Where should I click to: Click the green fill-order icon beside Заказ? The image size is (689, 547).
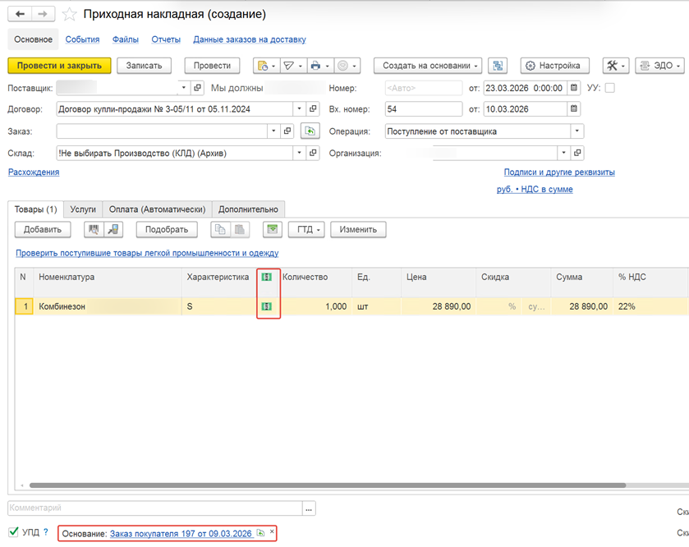pos(310,131)
